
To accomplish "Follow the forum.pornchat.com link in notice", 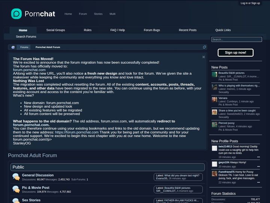I will pyautogui.click(x=29, y=70).
